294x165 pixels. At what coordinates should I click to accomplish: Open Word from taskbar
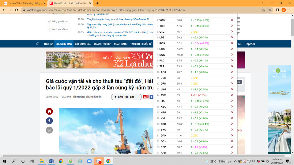(51, 161)
